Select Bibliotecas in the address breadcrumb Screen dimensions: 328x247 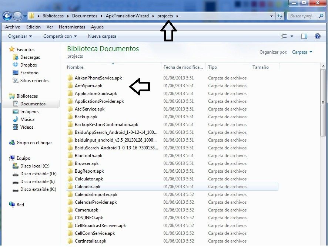tap(53, 16)
